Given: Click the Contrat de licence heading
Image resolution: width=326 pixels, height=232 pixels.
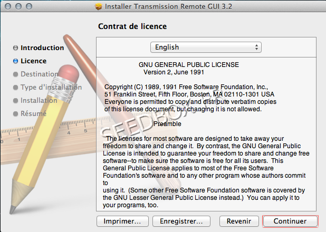Looking at the screenshot, I should coord(132,26).
